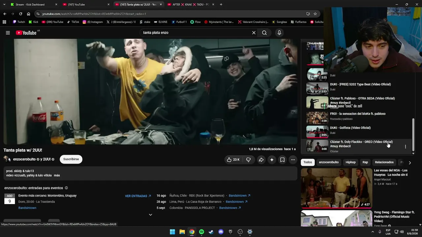Dislike the Tanta plata video
422x237 pixels.
[248, 160]
